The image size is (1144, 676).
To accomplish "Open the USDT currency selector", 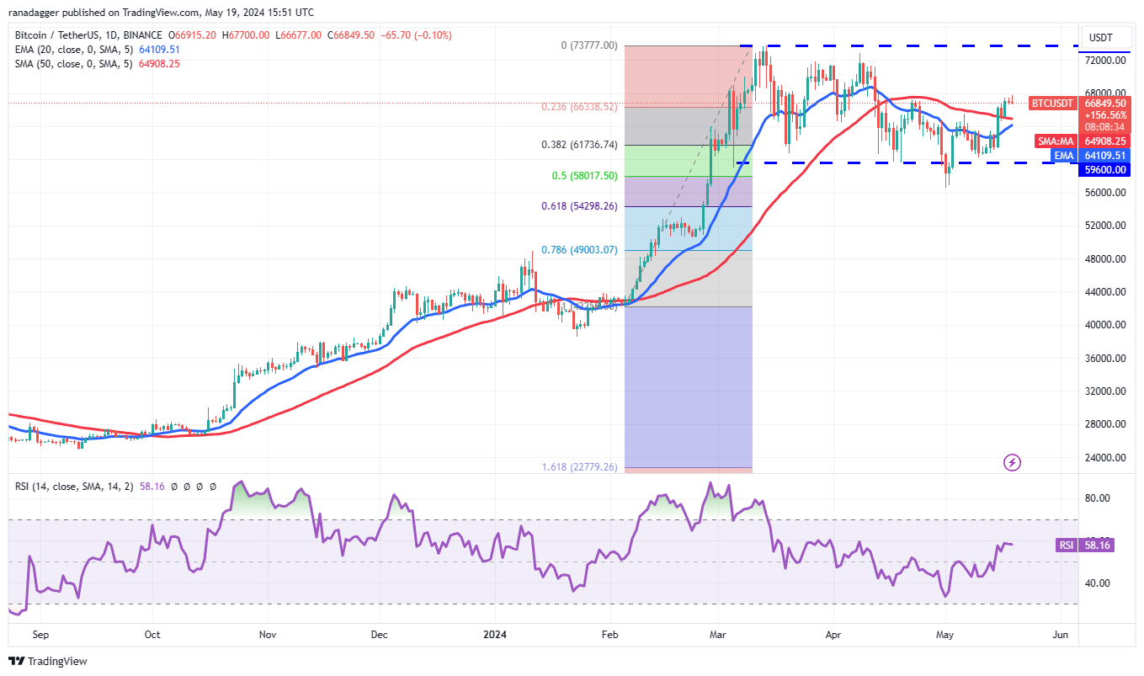I will coord(1101,37).
